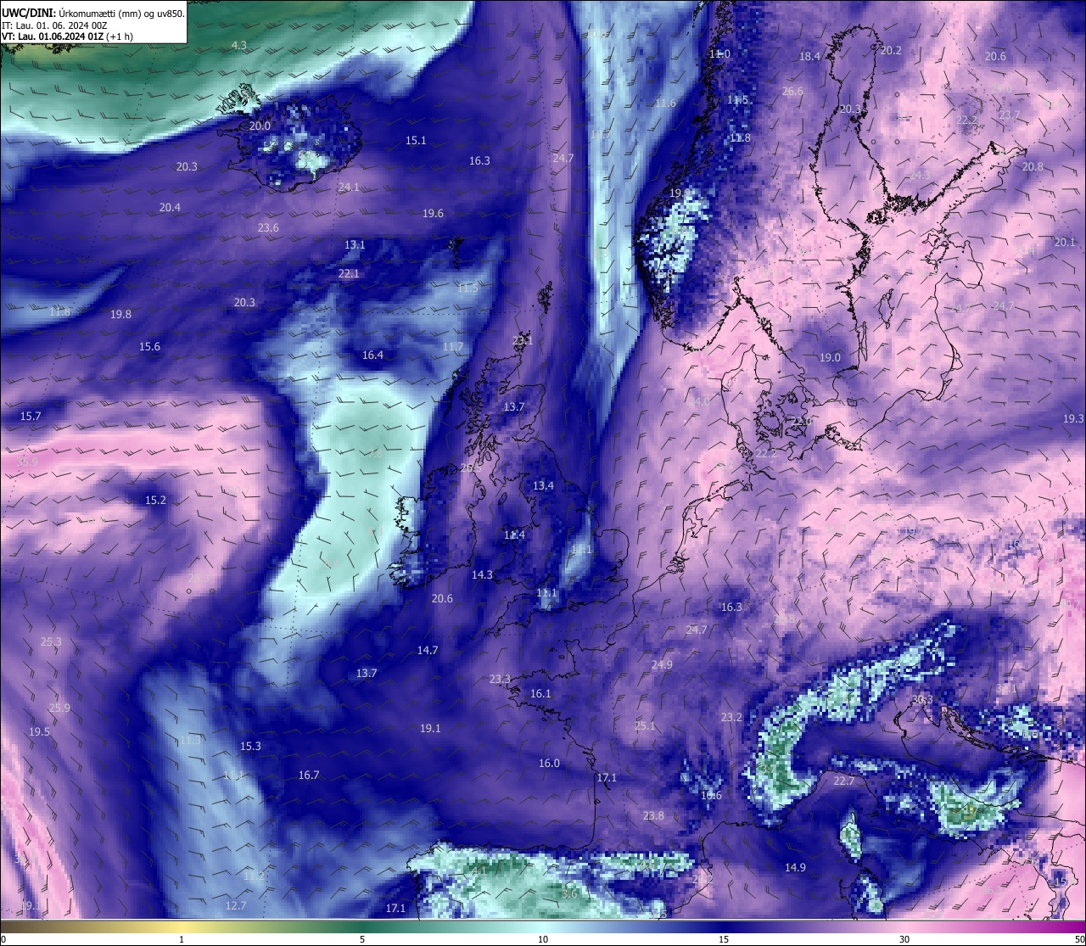This screenshot has height=946, width=1086.
Task: Click the 11.0 value label
Action: [719, 53]
